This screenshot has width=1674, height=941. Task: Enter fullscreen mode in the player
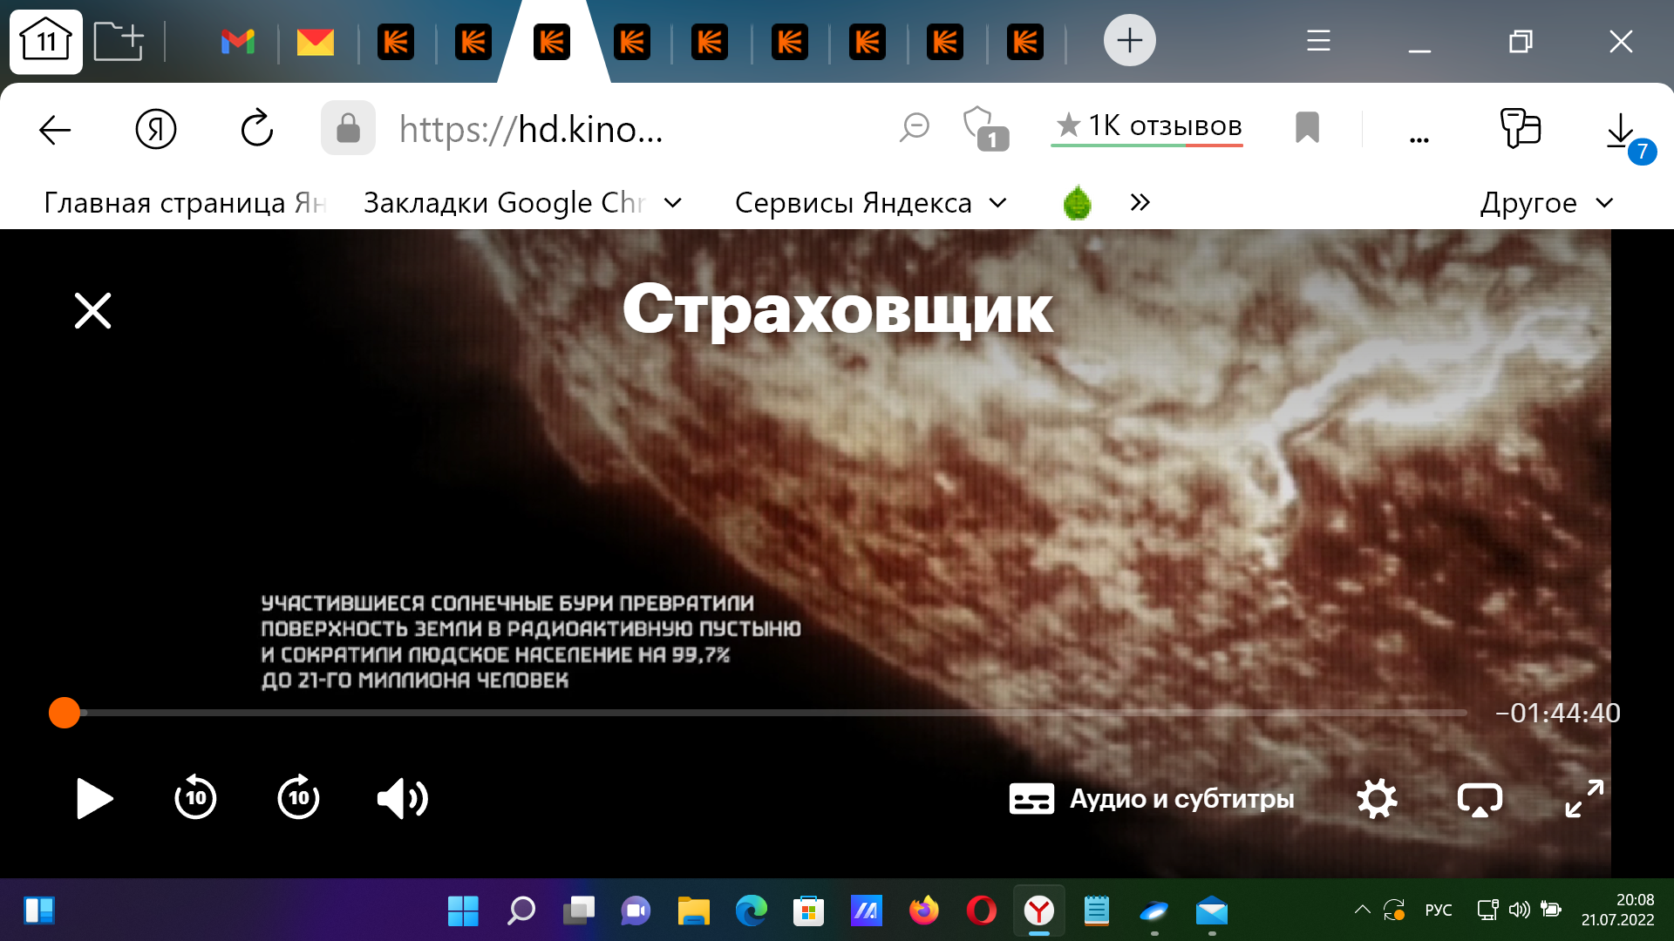point(1584,798)
